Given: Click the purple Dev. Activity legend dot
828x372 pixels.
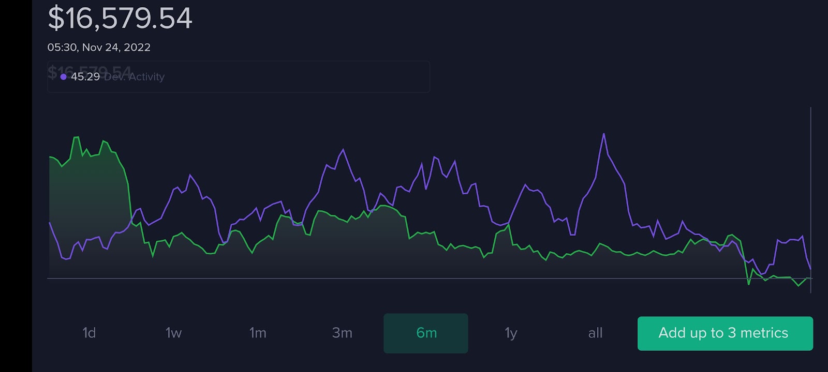Looking at the screenshot, I should pyautogui.click(x=63, y=77).
